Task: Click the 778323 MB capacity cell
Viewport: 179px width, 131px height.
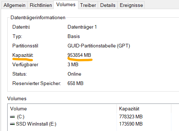Action: tap(131, 117)
